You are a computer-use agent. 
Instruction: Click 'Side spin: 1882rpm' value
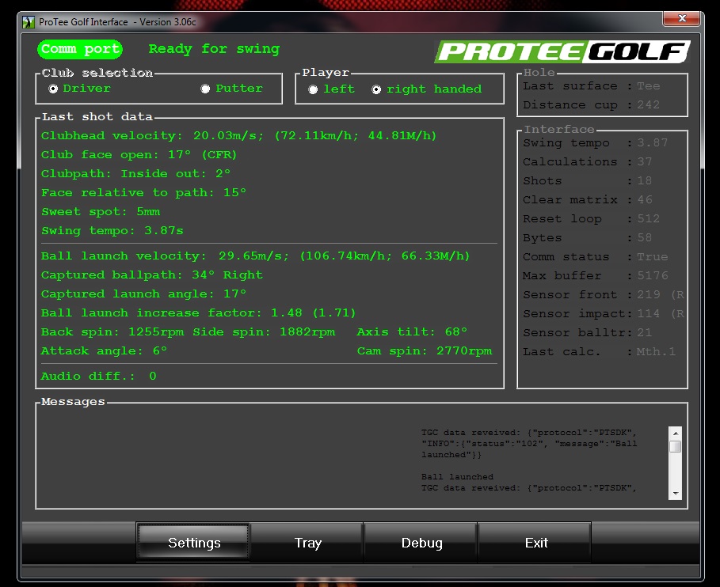tap(264, 332)
